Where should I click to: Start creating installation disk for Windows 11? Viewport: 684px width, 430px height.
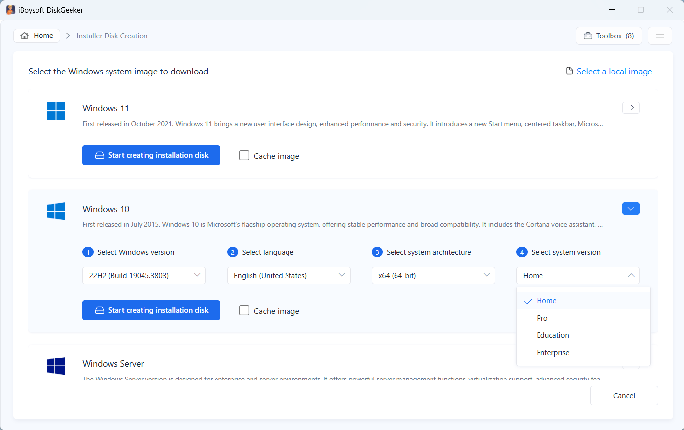151,155
